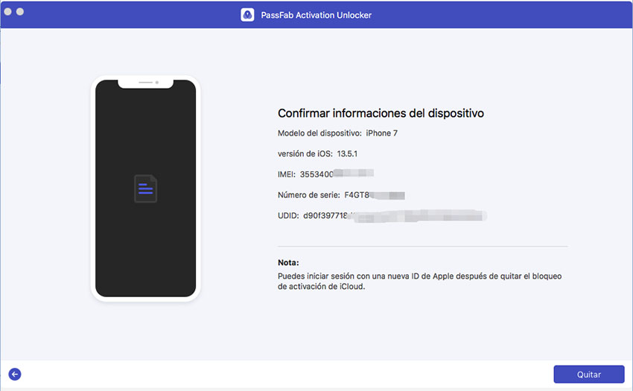This screenshot has width=633, height=391.
Task: Select 'Modelo del dispositivo: iPhone 7' text
Action: point(337,133)
